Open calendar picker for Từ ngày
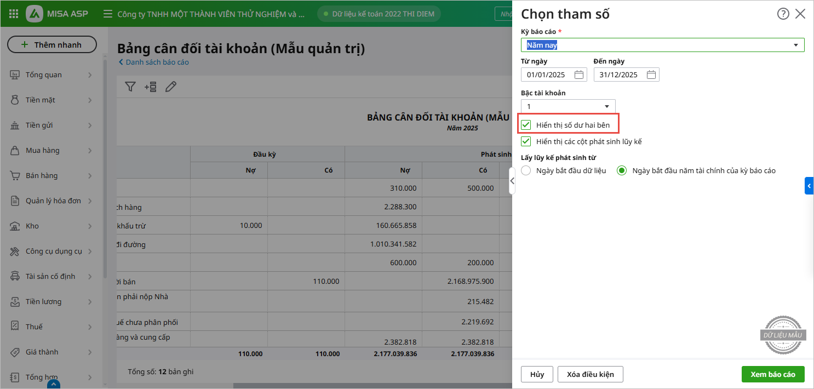Viewport: 814px width, 389px height. pyautogui.click(x=579, y=75)
